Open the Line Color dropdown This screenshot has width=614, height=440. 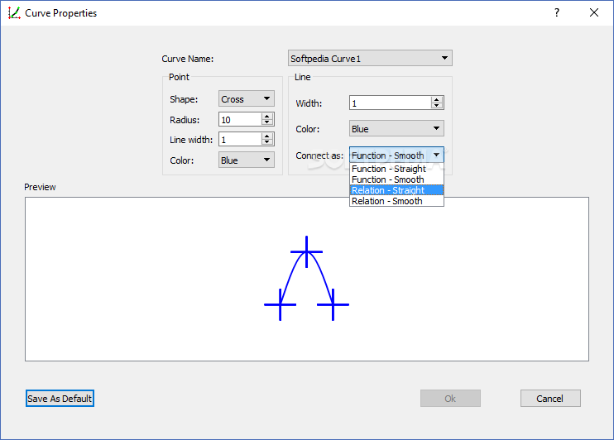coord(396,128)
